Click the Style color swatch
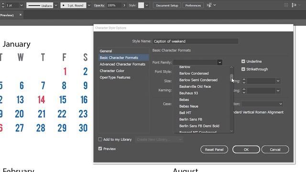Viewport: 306px width, 172px height. coord(141,5)
